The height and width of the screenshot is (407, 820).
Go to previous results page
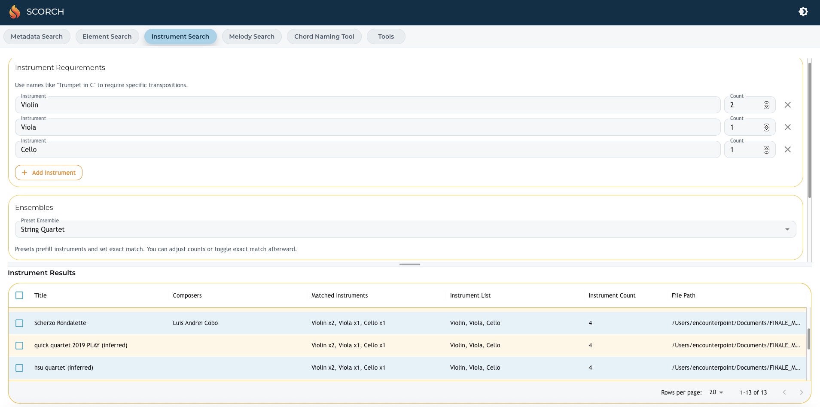[x=784, y=392]
